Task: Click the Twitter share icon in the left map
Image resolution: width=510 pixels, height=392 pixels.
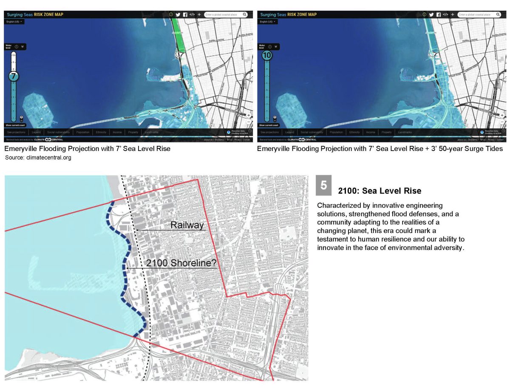Action: (x=178, y=14)
